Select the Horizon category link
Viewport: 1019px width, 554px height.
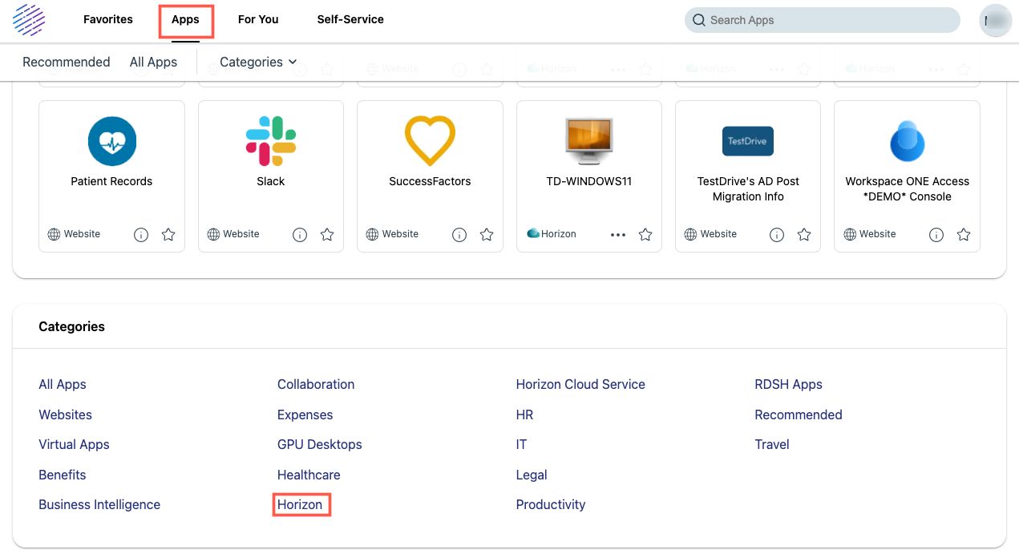(300, 504)
